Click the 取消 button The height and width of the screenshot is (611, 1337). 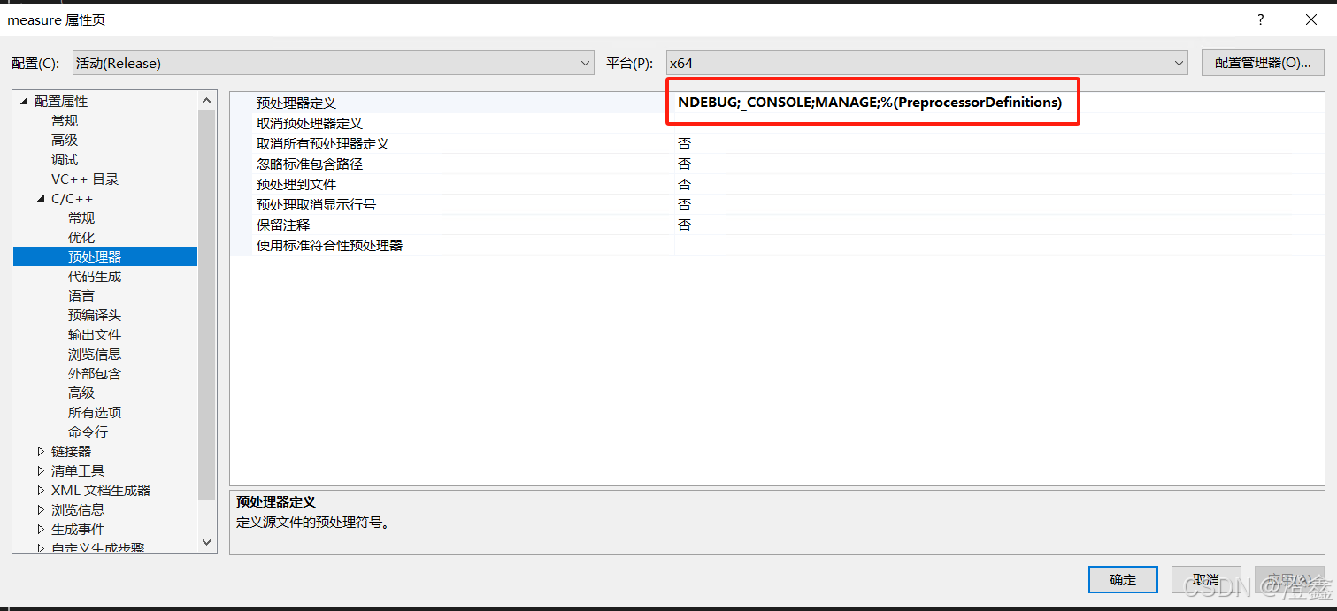[1206, 580]
